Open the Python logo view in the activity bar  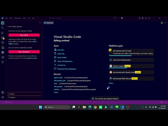pyautogui.click(x=3, y=52)
